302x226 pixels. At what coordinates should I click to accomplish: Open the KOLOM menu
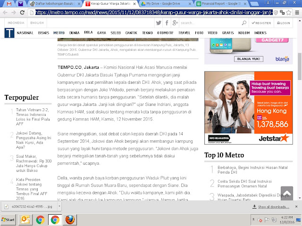coord(244,33)
